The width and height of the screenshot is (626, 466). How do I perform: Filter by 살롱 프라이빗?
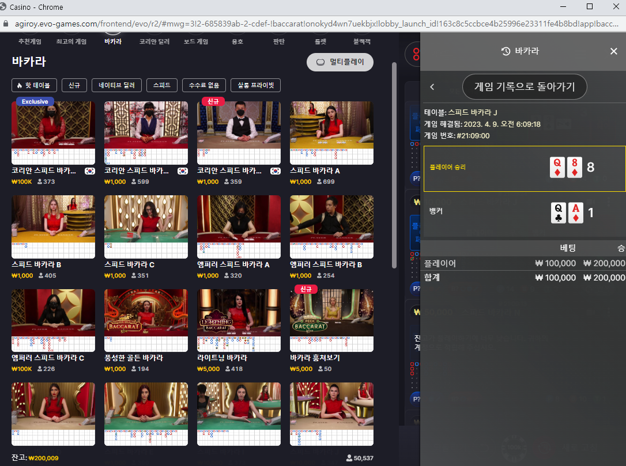coord(255,85)
